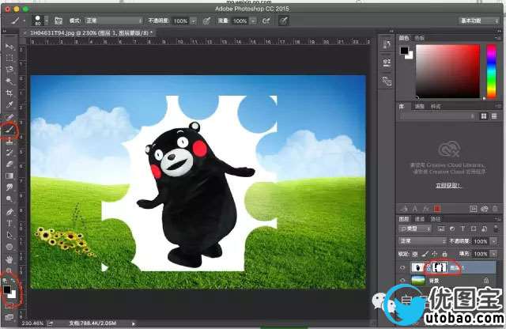Reset default foreground background colors
Viewport: 506px width, 329px height.
point(6,282)
